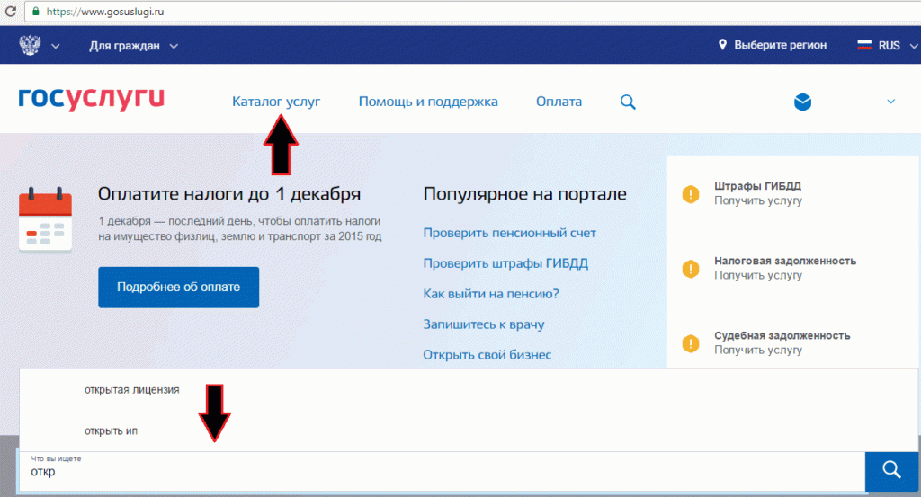Click the Russian flag icon
This screenshot has height=497, width=921.
click(x=864, y=45)
